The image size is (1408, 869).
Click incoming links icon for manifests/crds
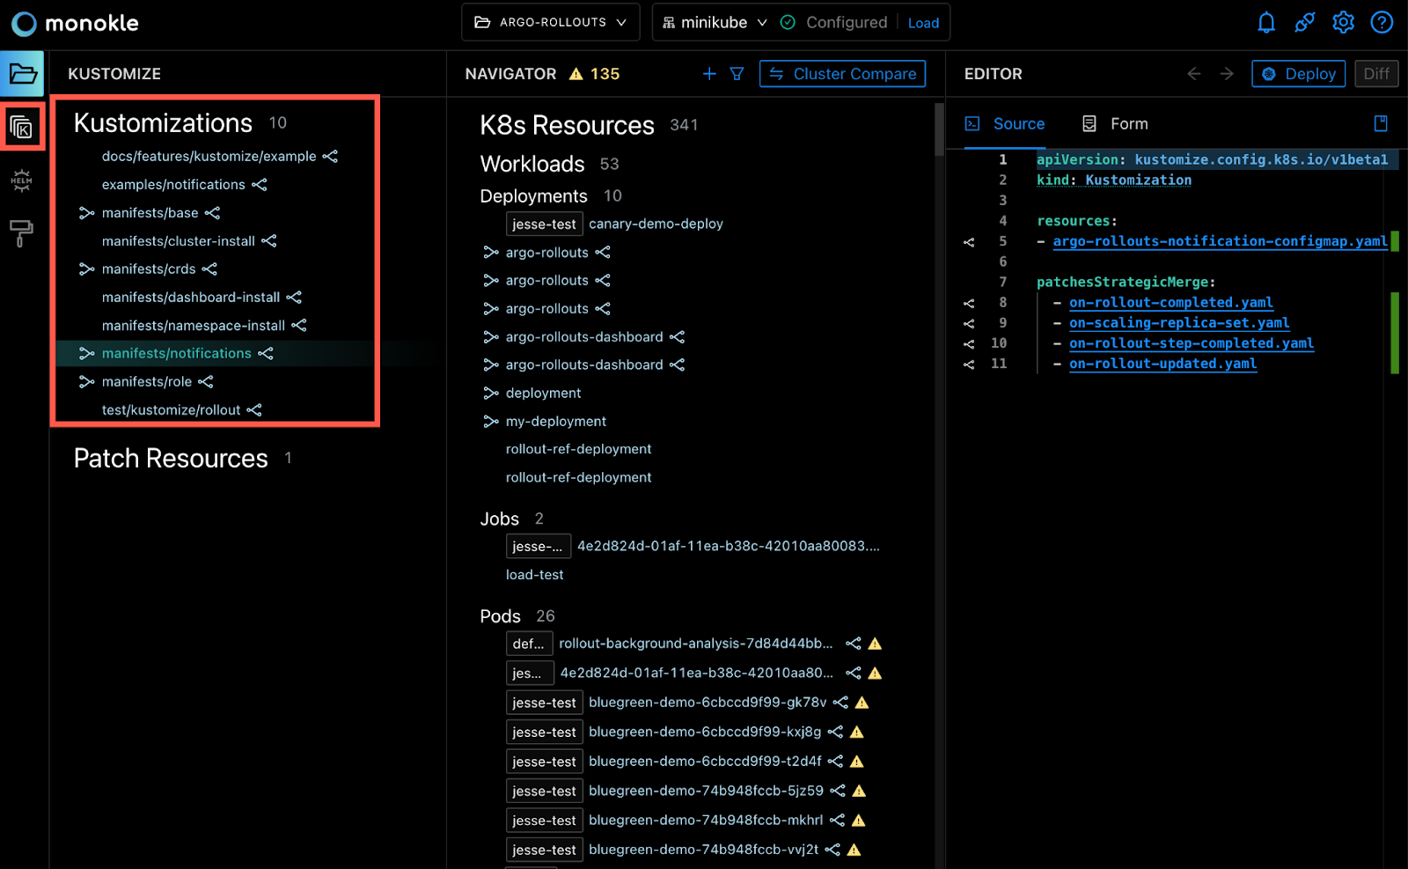click(86, 269)
